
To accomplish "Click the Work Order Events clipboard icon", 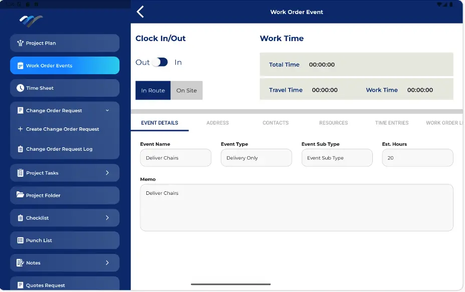I will (x=20, y=66).
